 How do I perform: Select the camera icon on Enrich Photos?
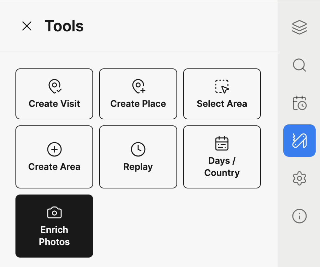tap(54, 212)
